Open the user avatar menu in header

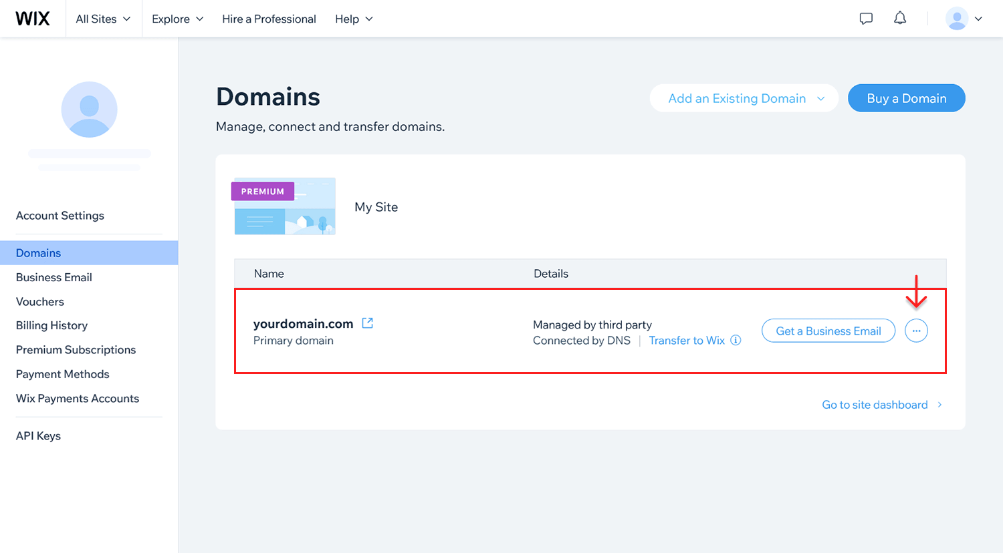point(964,19)
